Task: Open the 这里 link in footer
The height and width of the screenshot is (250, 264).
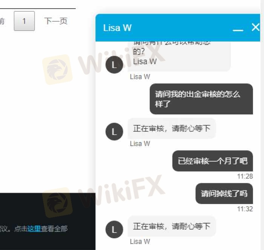Action: [x=34, y=229]
